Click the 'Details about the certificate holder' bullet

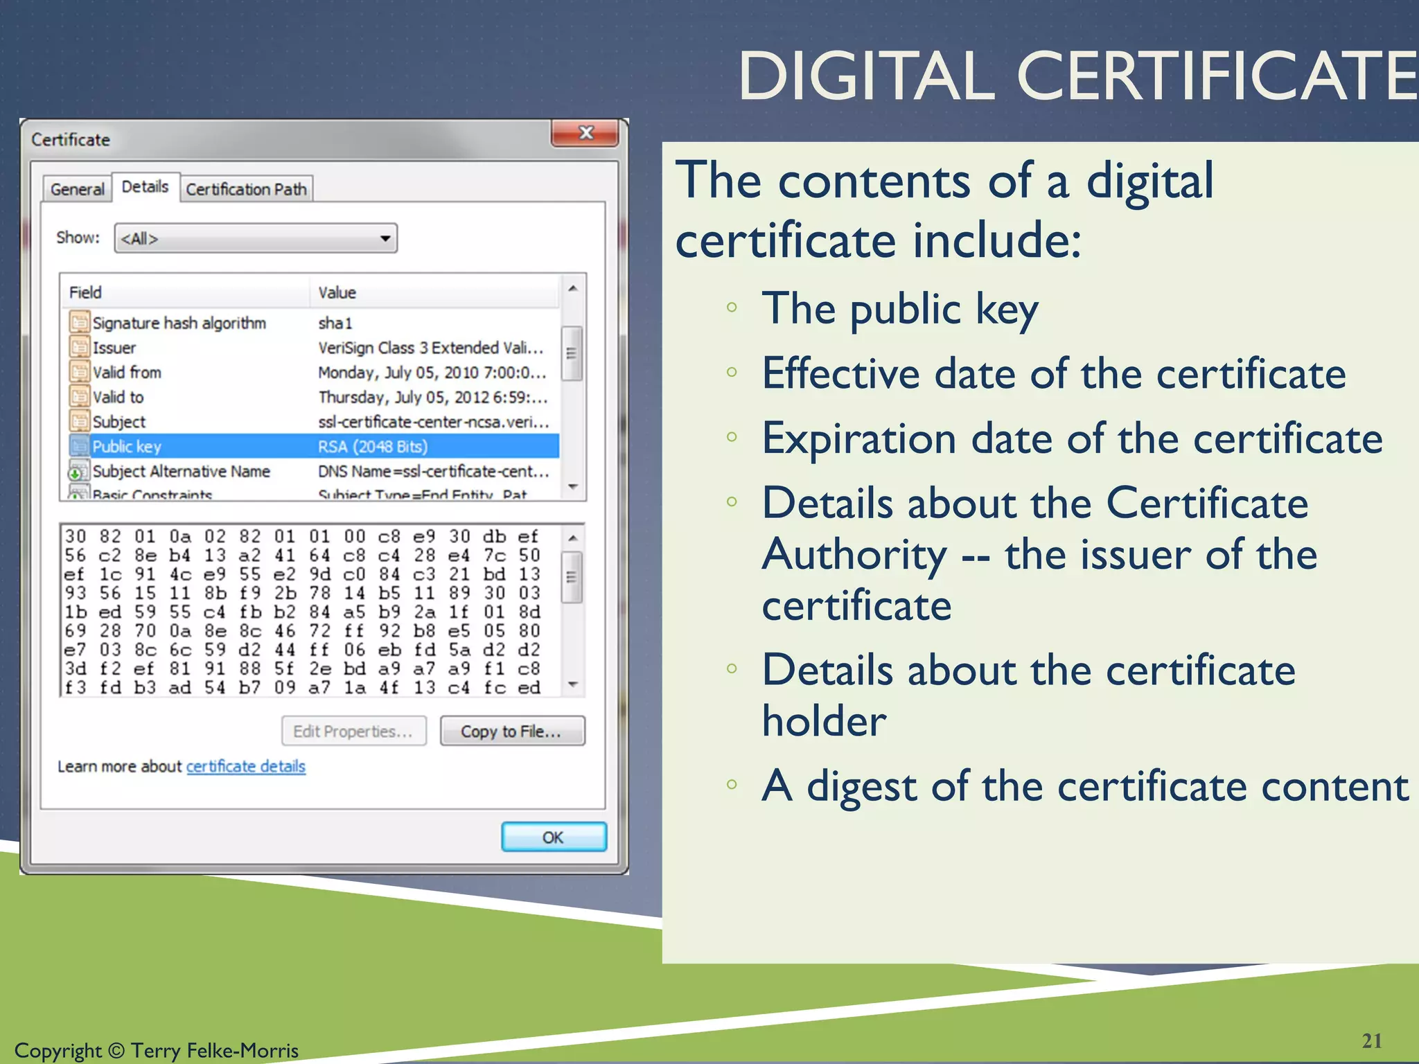[1029, 695]
